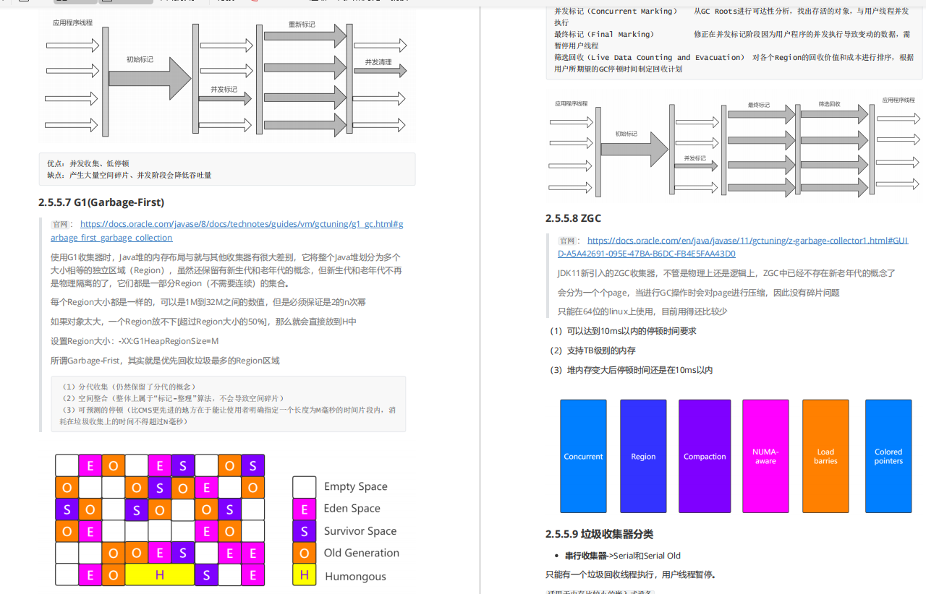
Task: Click the 最终标记 label in the G1 diagram
Action: point(758,104)
